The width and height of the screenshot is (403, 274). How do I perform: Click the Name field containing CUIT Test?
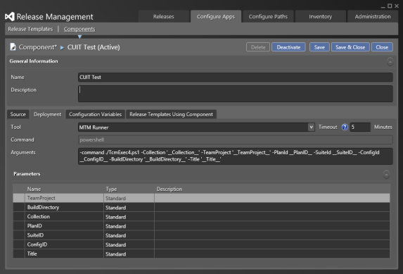pos(235,77)
